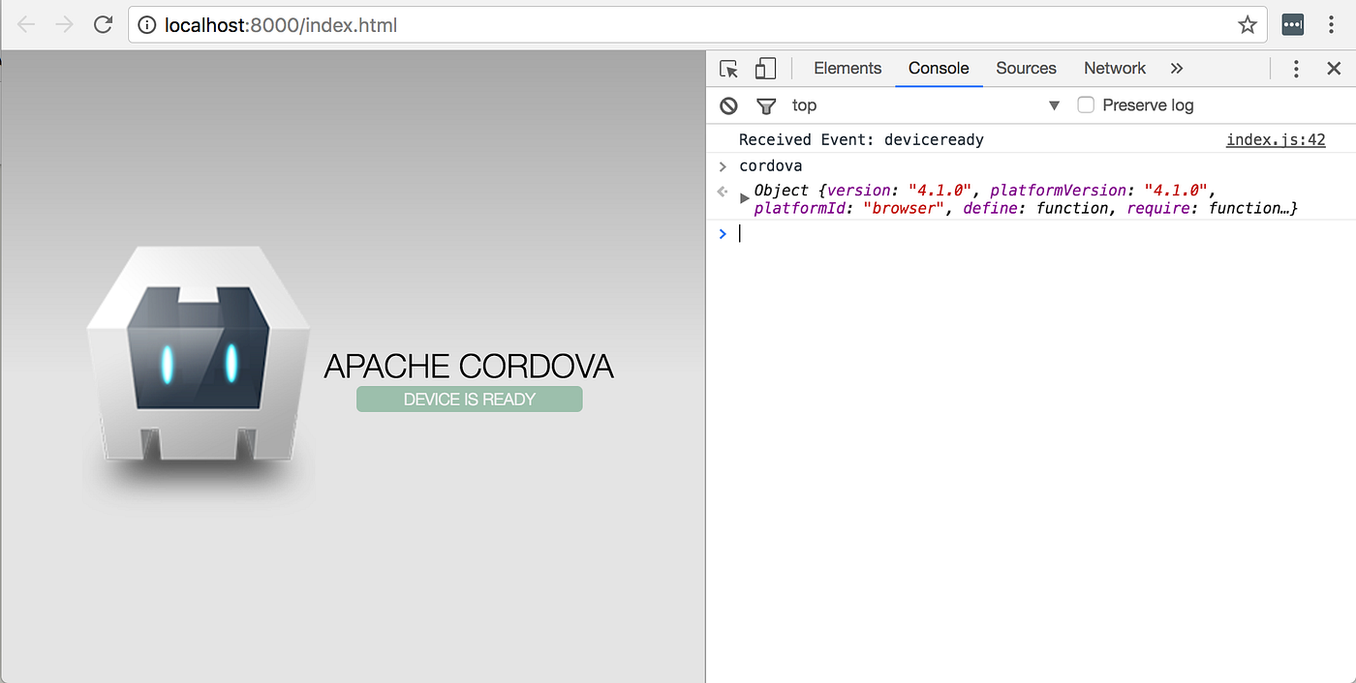Open the DevTools customization menu
This screenshot has height=683, width=1356.
(1296, 68)
